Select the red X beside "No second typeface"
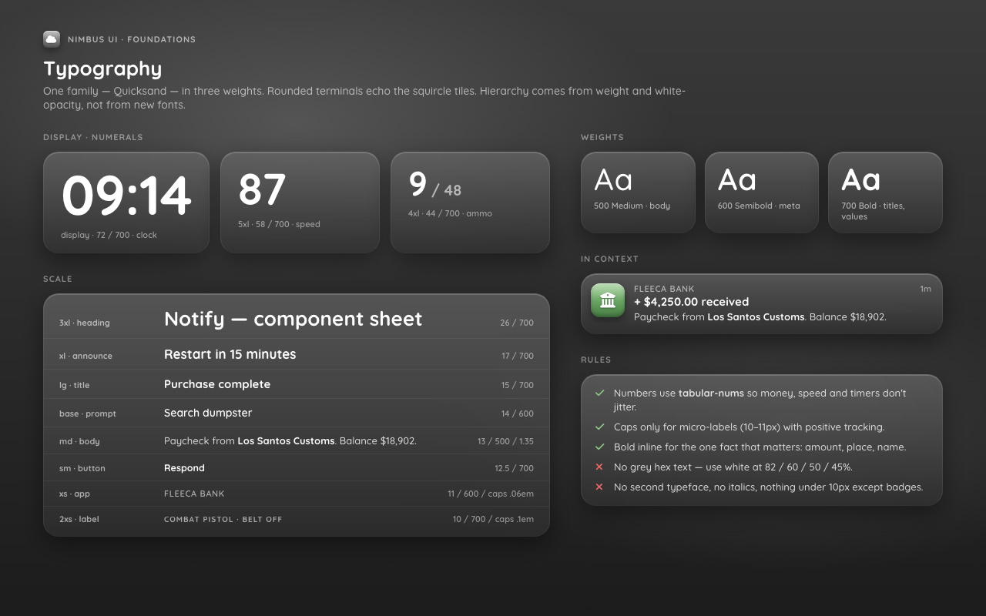This screenshot has height=616, width=986. [599, 487]
